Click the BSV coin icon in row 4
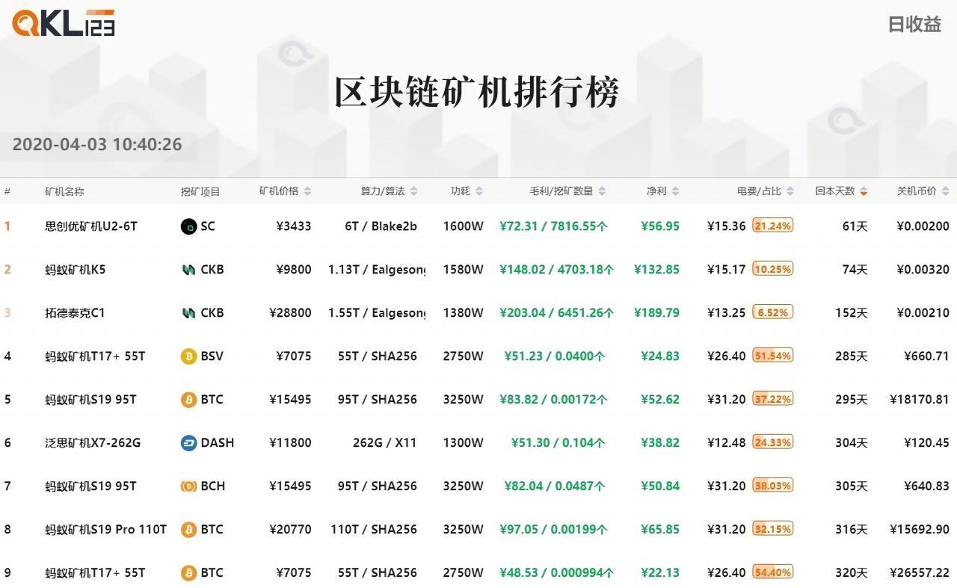Image resolution: width=957 pixels, height=588 pixels. pyautogui.click(x=188, y=356)
